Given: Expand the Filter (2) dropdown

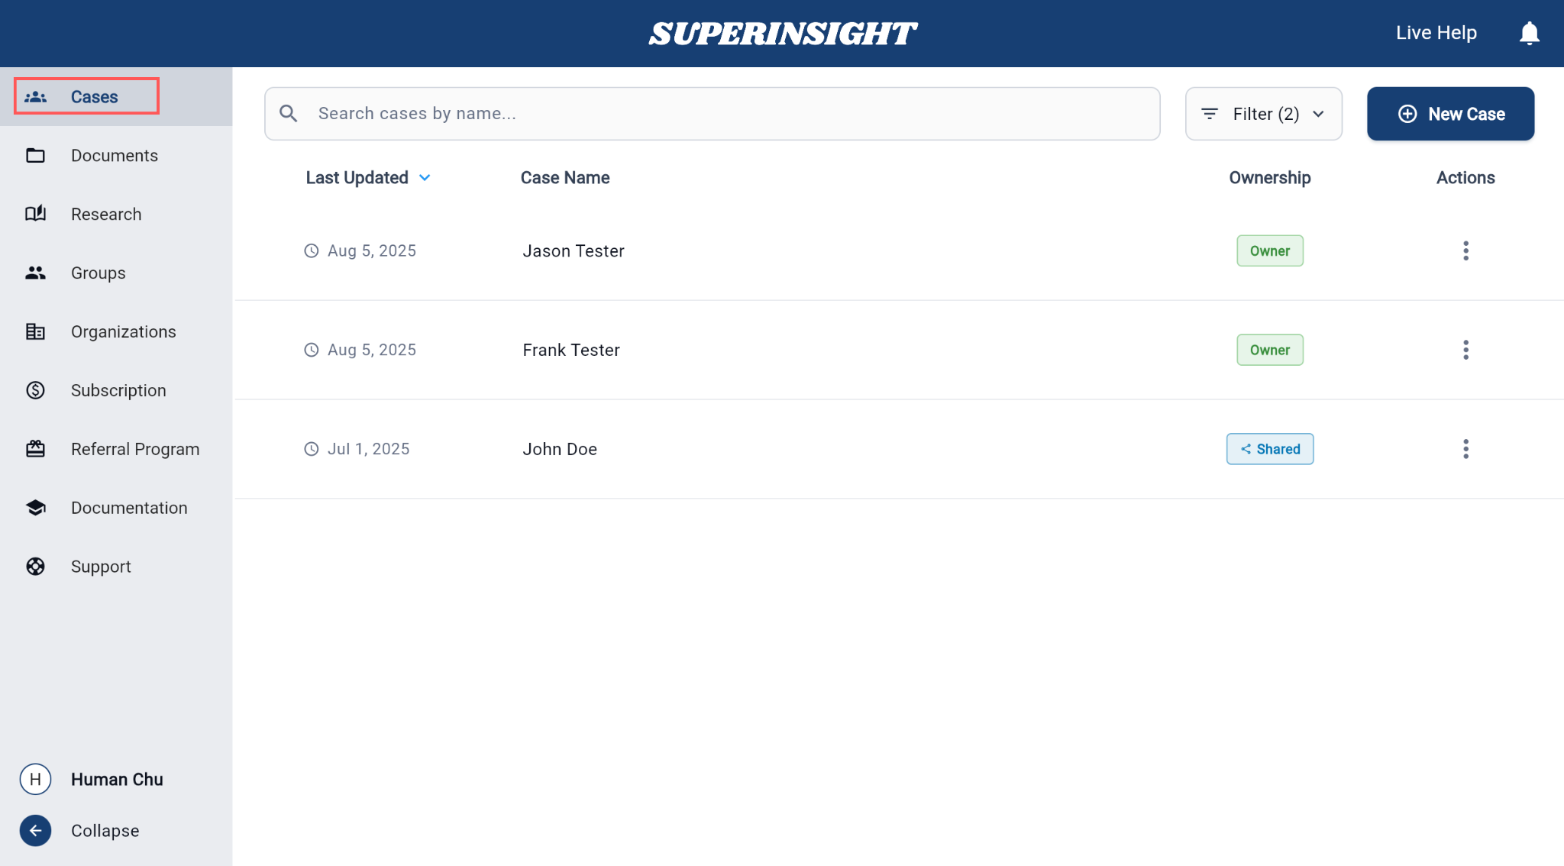Looking at the screenshot, I should [1263, 114].
